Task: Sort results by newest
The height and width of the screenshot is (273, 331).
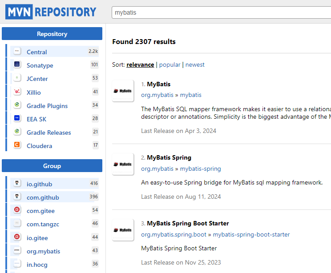Action: 195,65
